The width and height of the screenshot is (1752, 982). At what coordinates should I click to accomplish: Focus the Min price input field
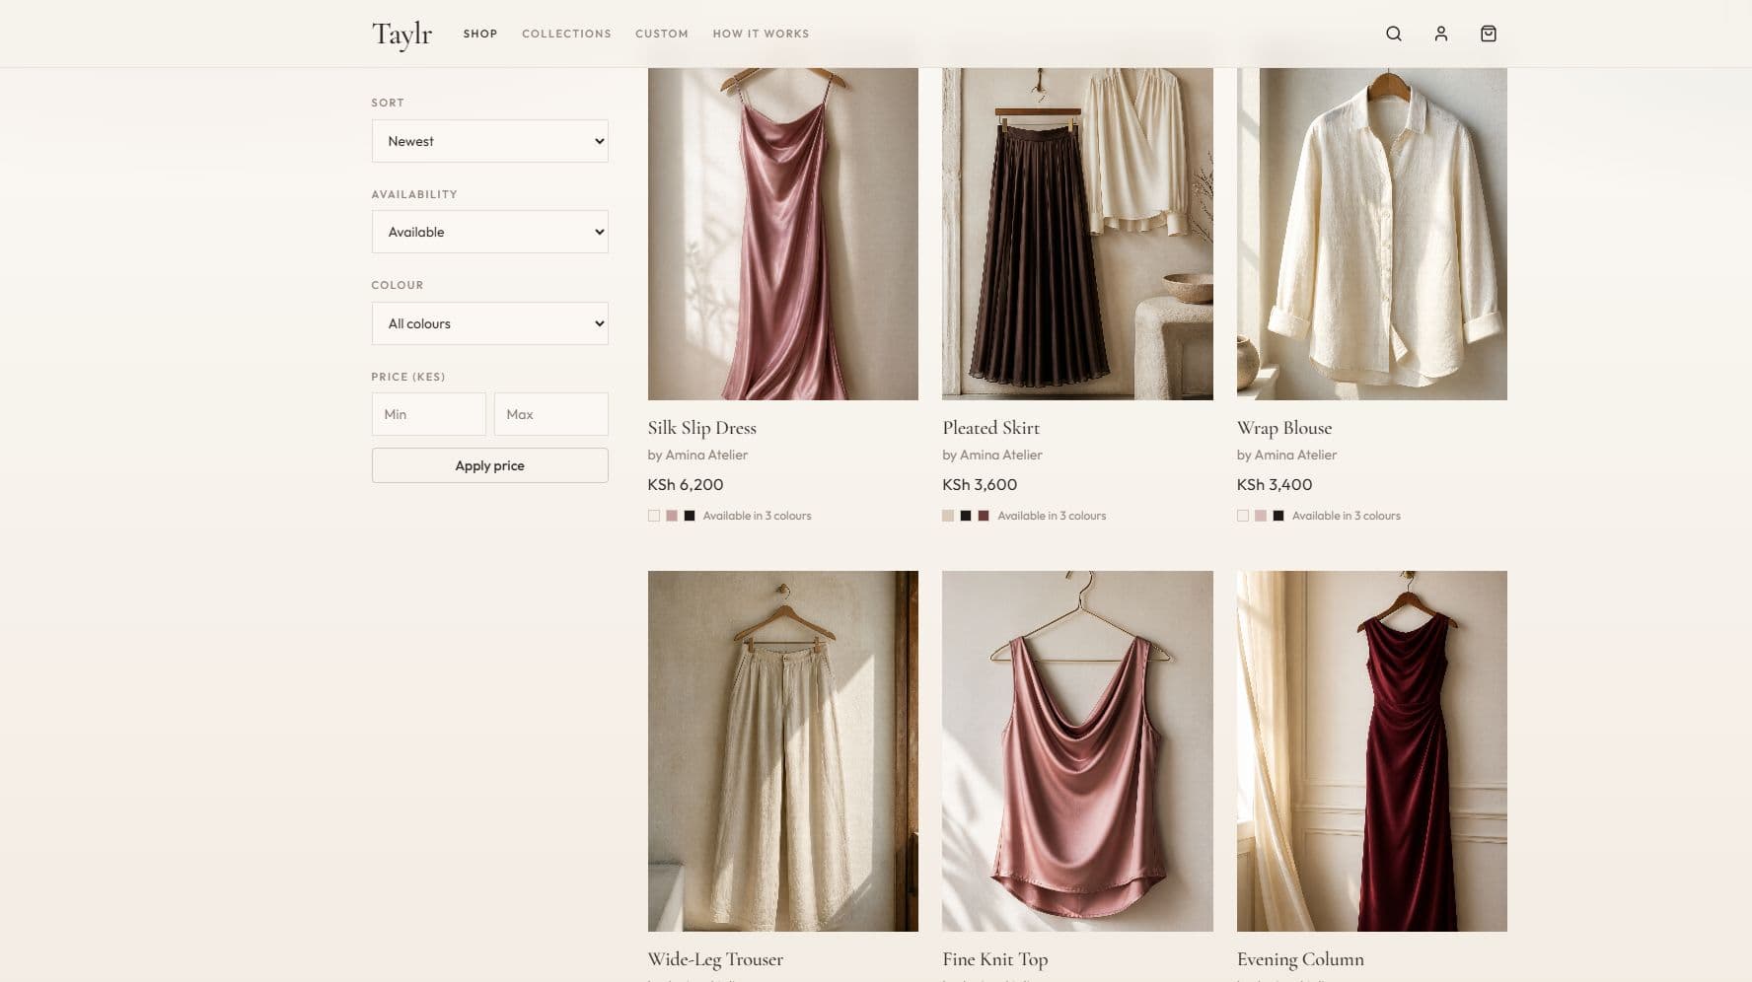click(428, 414)
